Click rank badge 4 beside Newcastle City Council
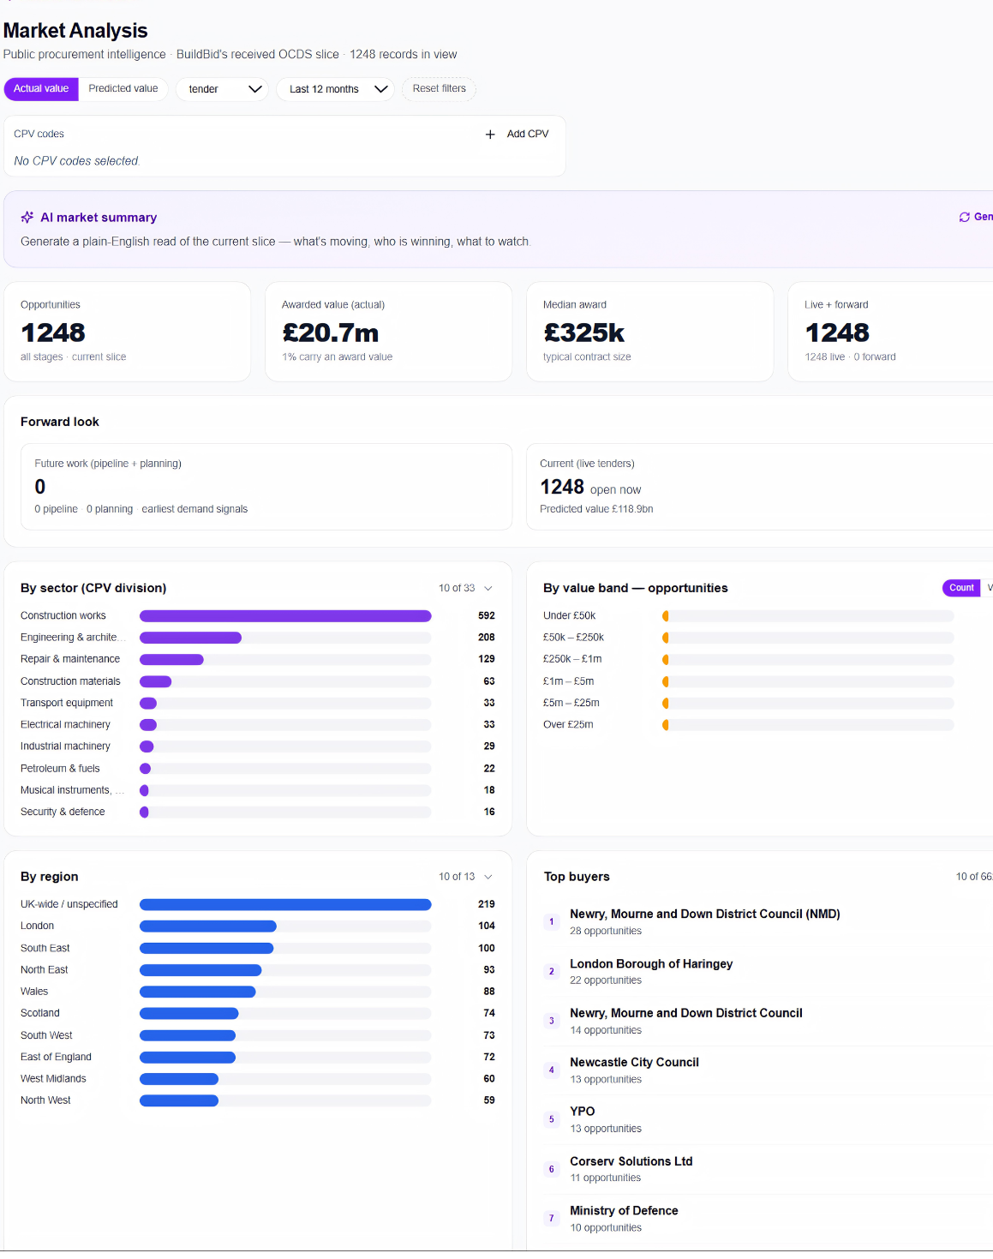 click(552, 1070)
